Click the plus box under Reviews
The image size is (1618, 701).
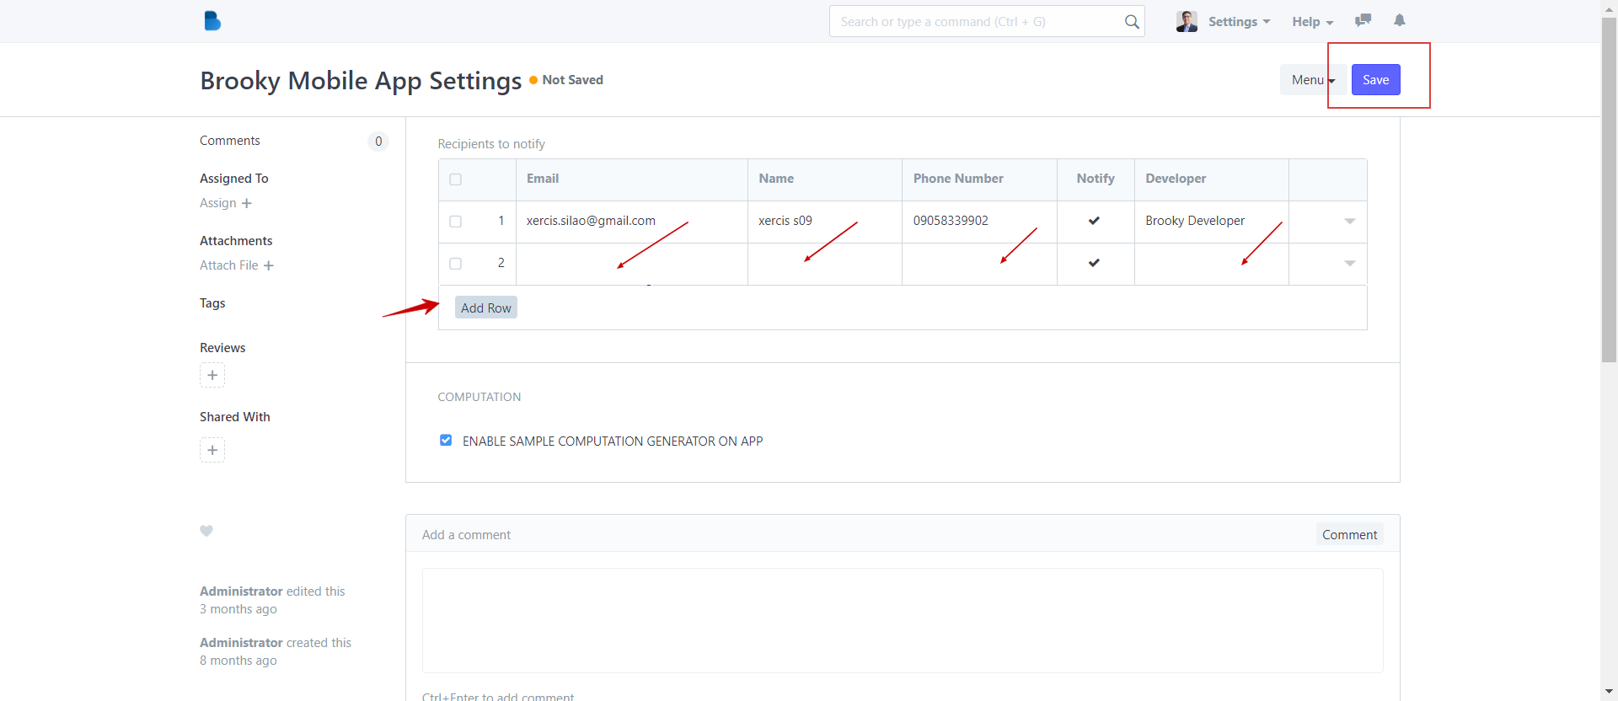tap(212, 375)
